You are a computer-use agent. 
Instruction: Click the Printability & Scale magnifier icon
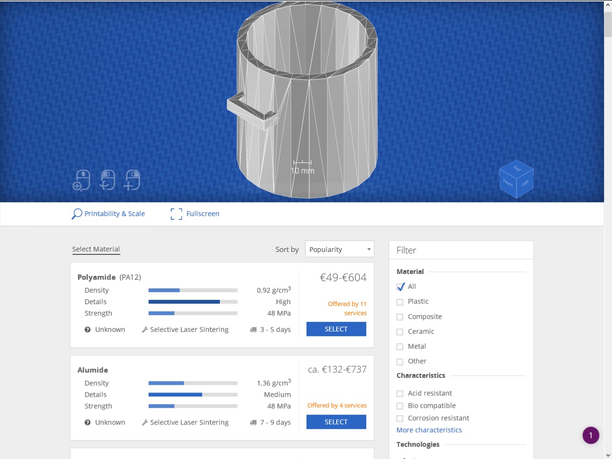(76, 214)
